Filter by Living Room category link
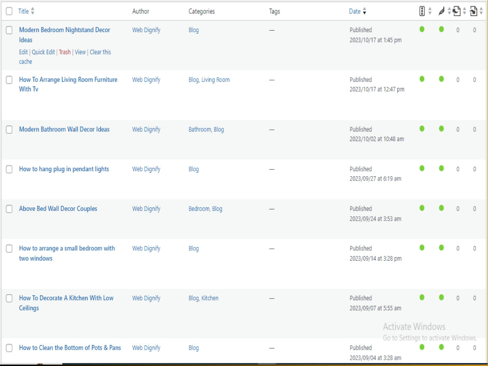 215,80
